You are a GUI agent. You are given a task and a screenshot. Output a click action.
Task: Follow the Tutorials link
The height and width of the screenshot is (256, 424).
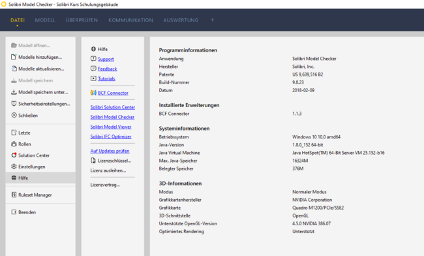coord(106,78)
